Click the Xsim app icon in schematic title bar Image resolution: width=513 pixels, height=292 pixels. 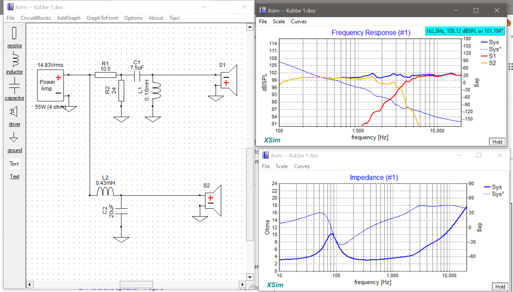point(10,7)
